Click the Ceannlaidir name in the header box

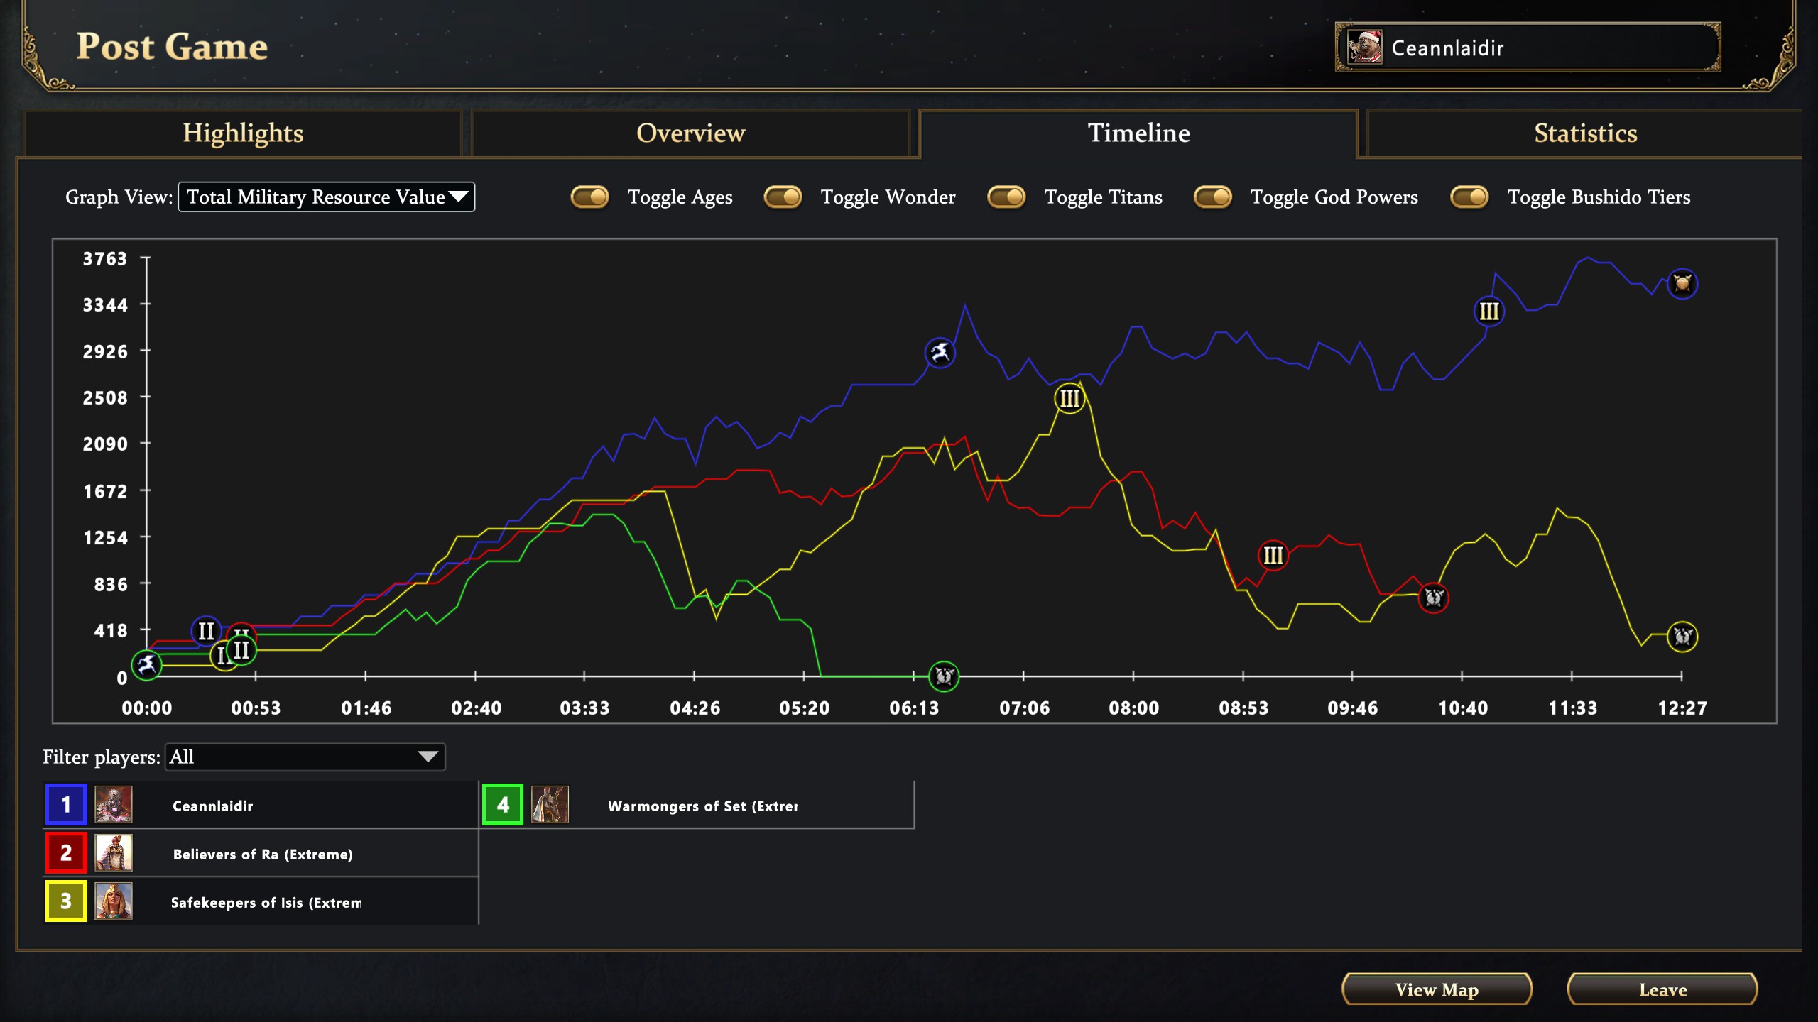(x=1447, y=48)
